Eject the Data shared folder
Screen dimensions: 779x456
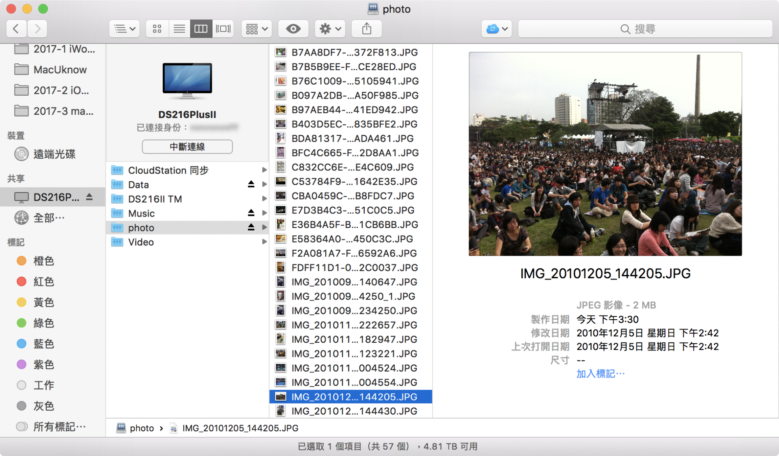tap(251, 184)
